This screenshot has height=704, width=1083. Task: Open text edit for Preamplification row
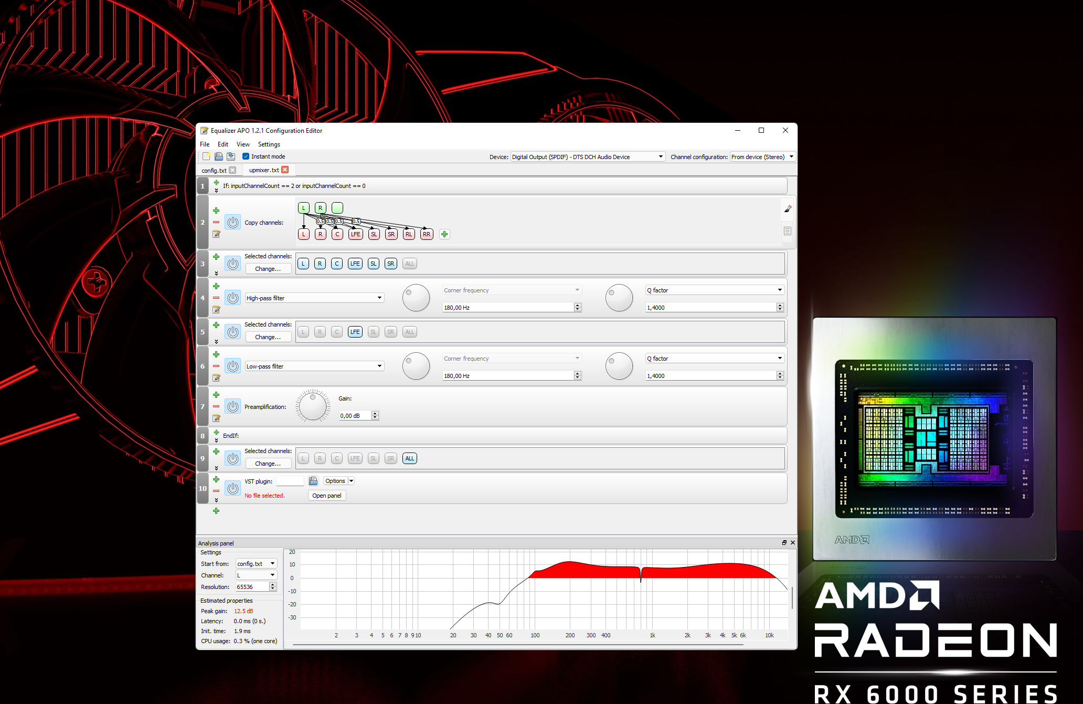click(x=216, y=418)
